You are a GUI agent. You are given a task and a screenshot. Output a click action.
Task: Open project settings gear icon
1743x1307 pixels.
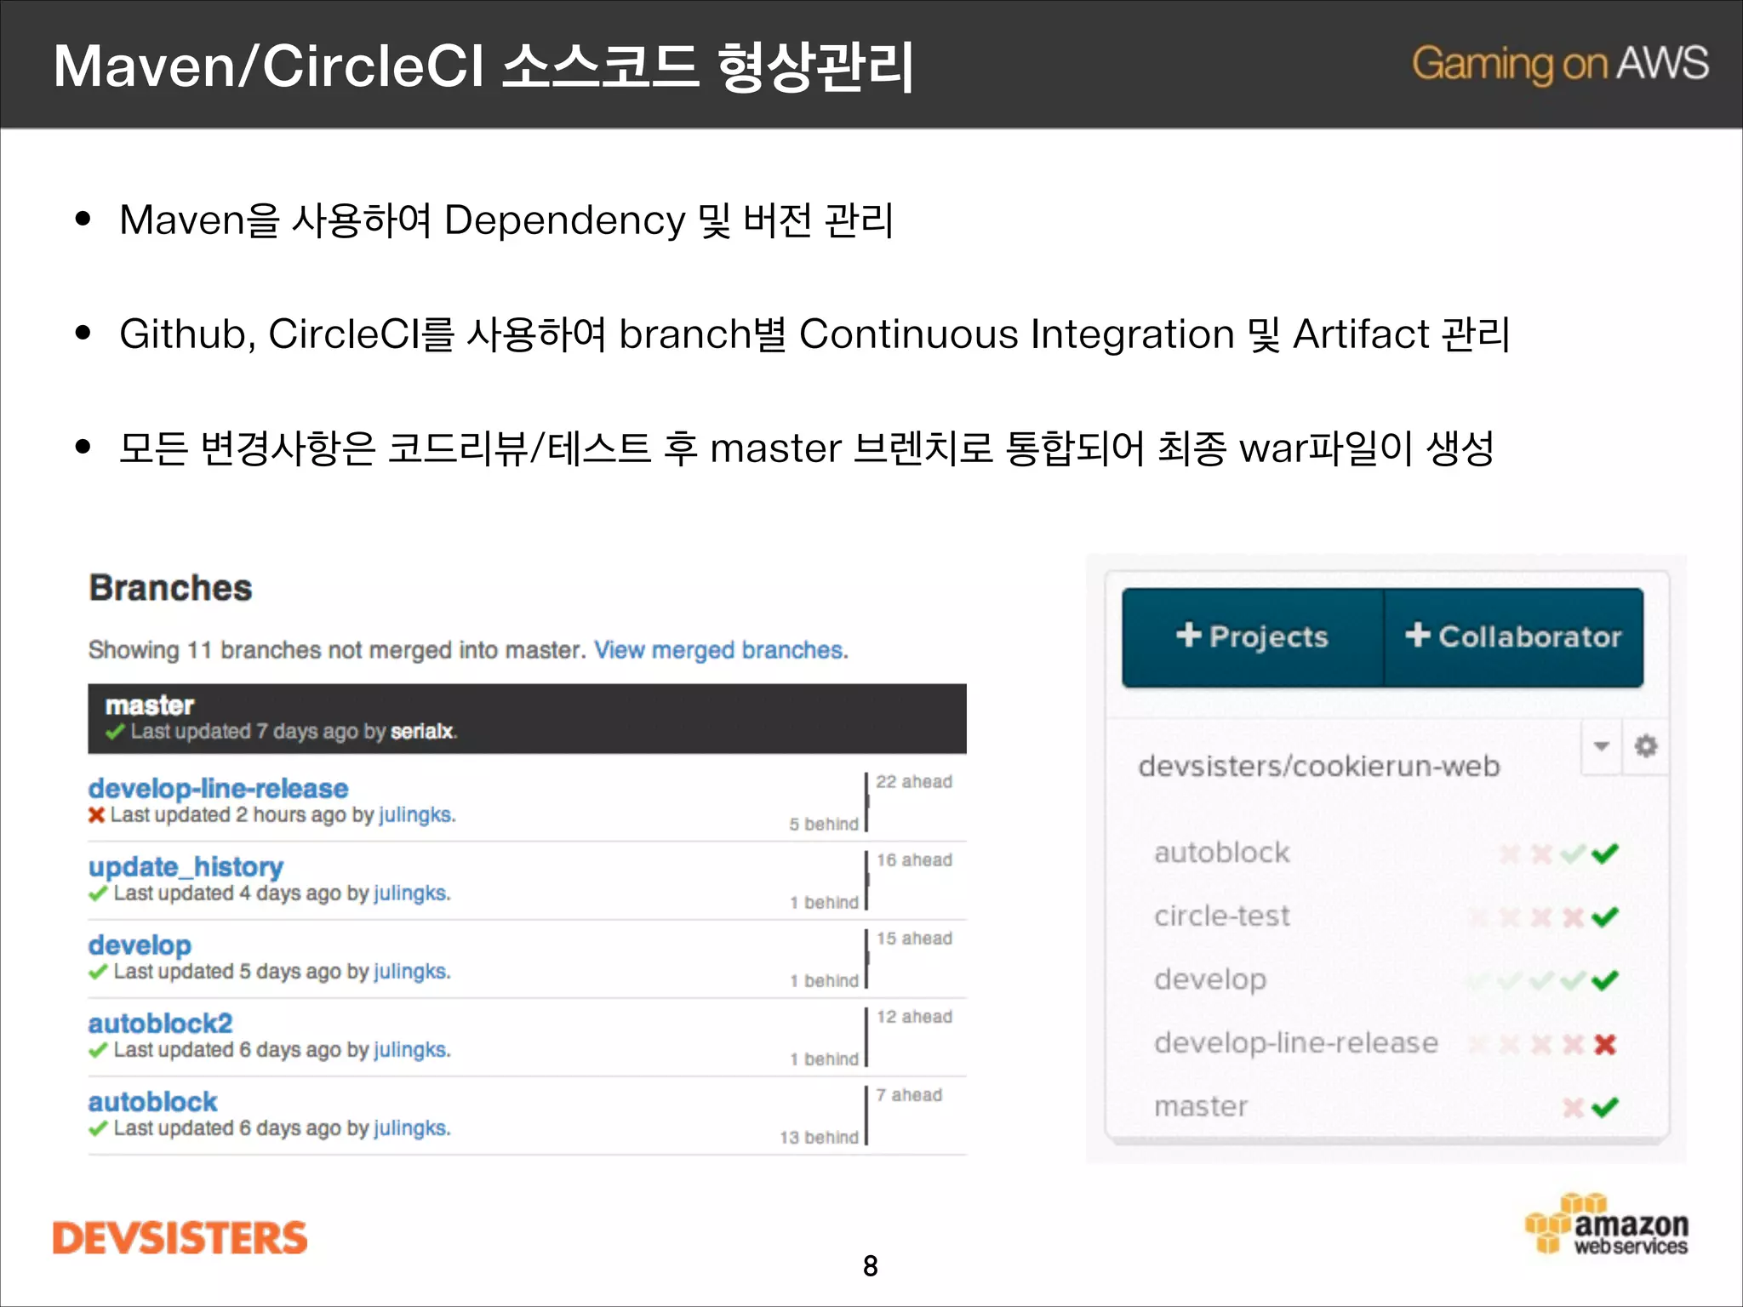coord(1646,746)
